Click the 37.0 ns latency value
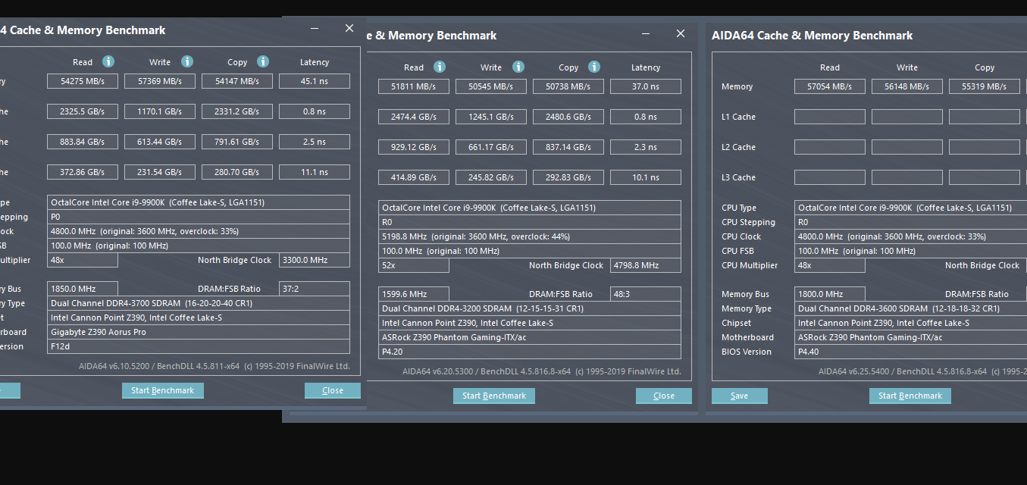 click(646, 86)
